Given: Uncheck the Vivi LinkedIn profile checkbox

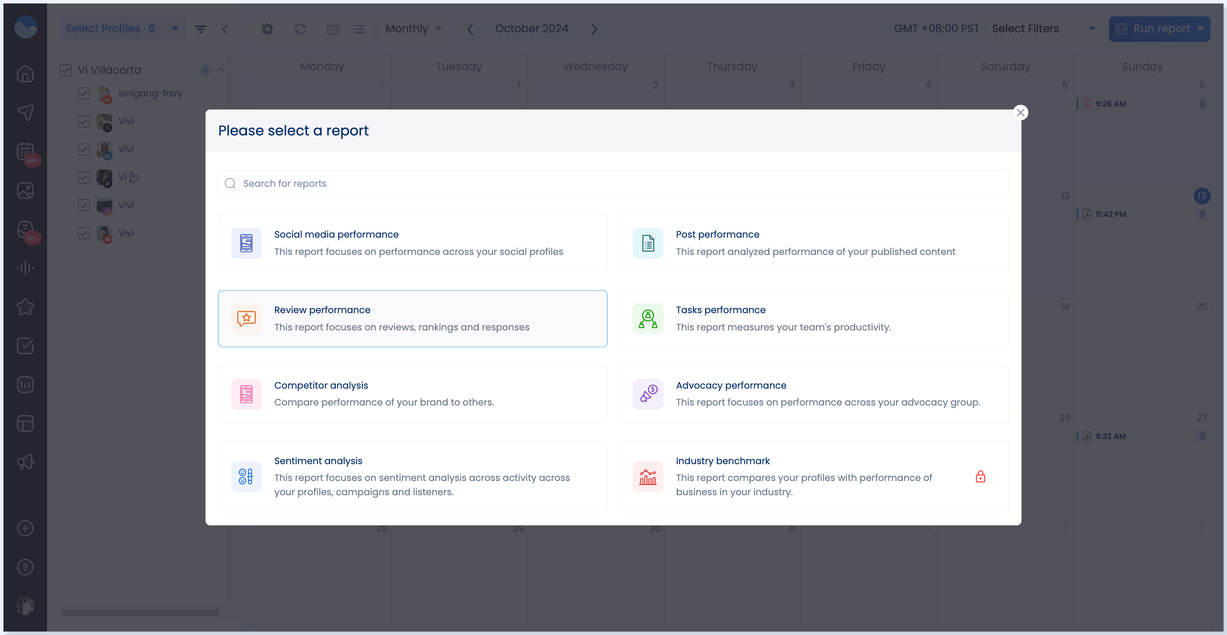Looking at the screenshot, I should (84, 149).
